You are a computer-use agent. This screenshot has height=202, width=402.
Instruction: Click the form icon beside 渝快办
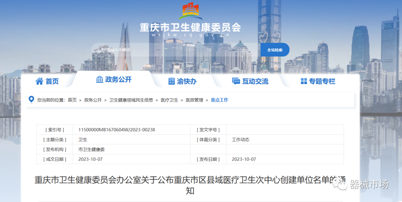tap(172, 81)
